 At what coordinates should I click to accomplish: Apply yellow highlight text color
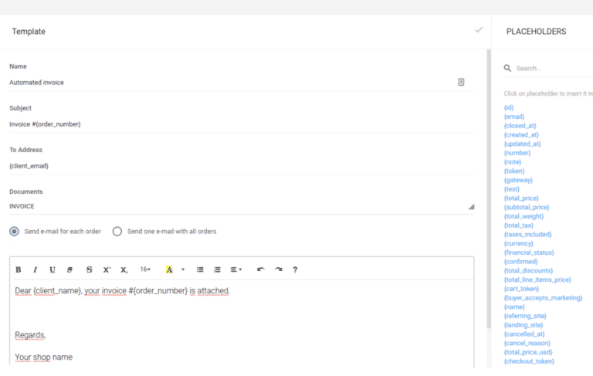[169, 269]
